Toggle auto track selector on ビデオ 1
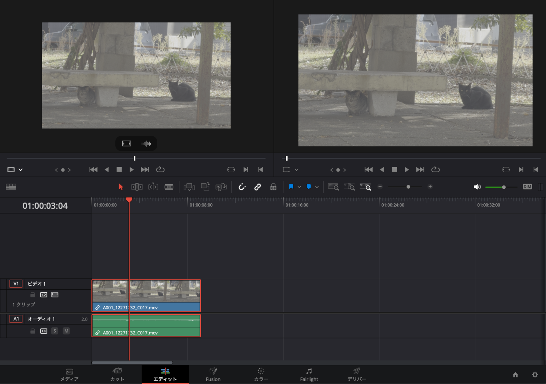This screenshot has width=546, height=384. point(44,295)
